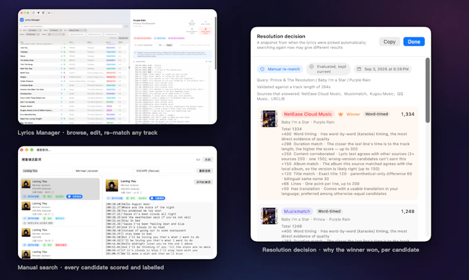Click the XSCAPE (Deluxe) album input field
Image resolution: width=469 pixels, height=280 pixels.
[x=165, y=171]
